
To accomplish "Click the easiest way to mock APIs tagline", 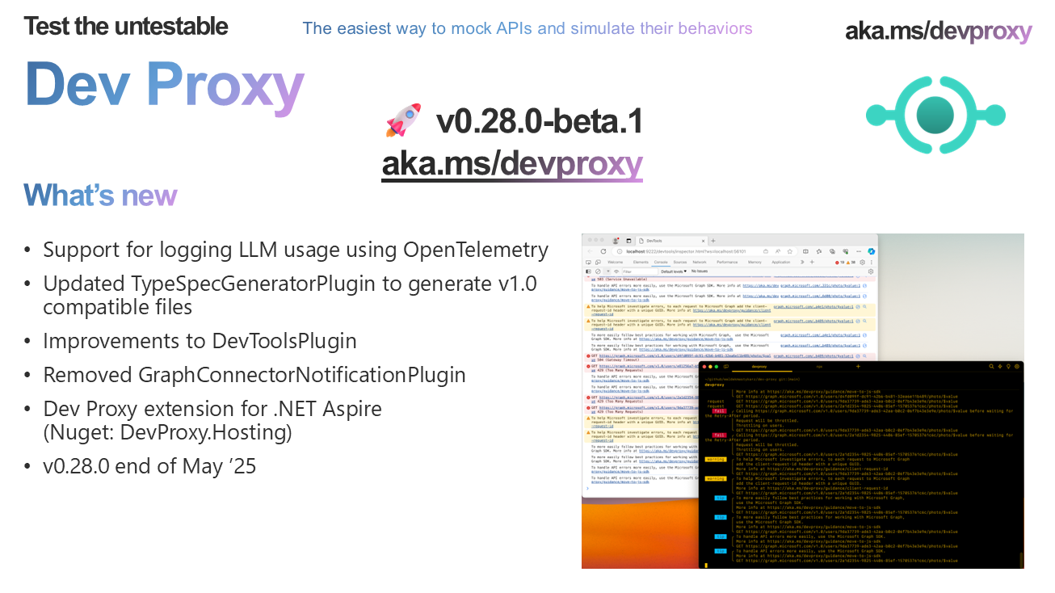I will coord(527,28).
